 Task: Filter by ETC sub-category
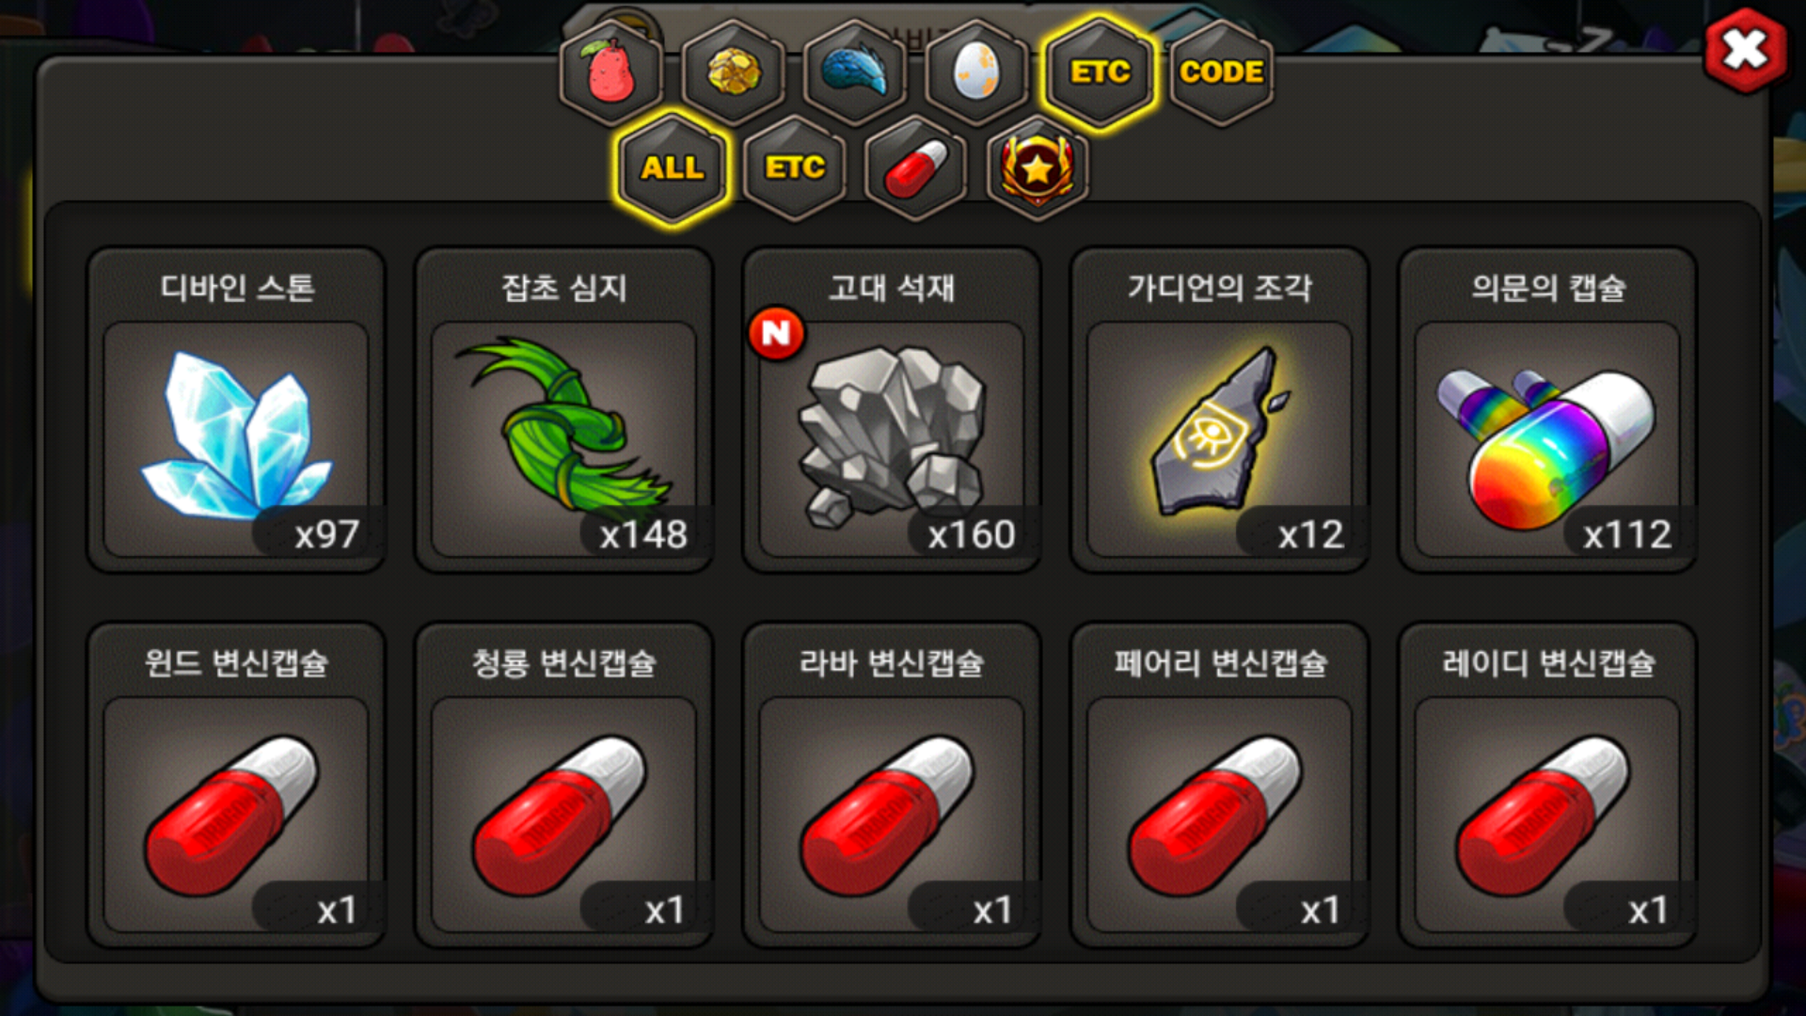point(795,168)
